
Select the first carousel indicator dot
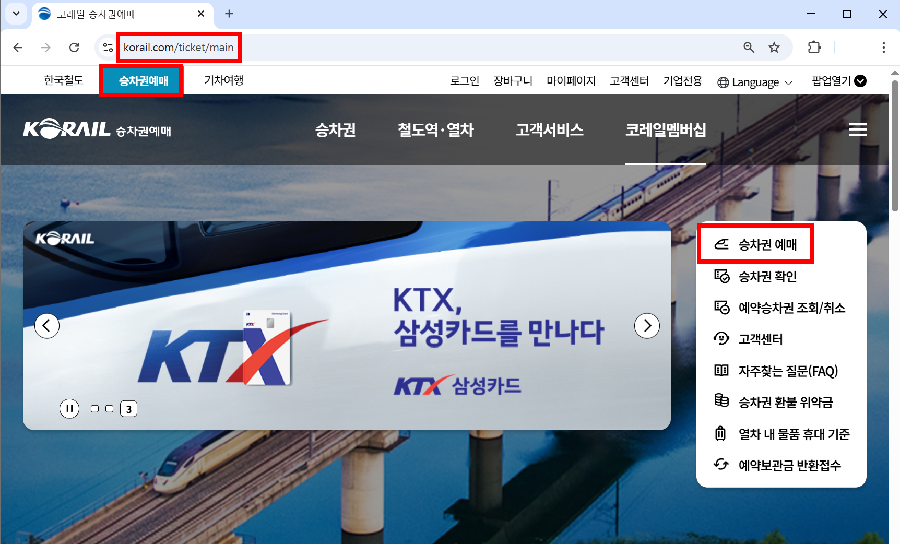tap(94, 409)
